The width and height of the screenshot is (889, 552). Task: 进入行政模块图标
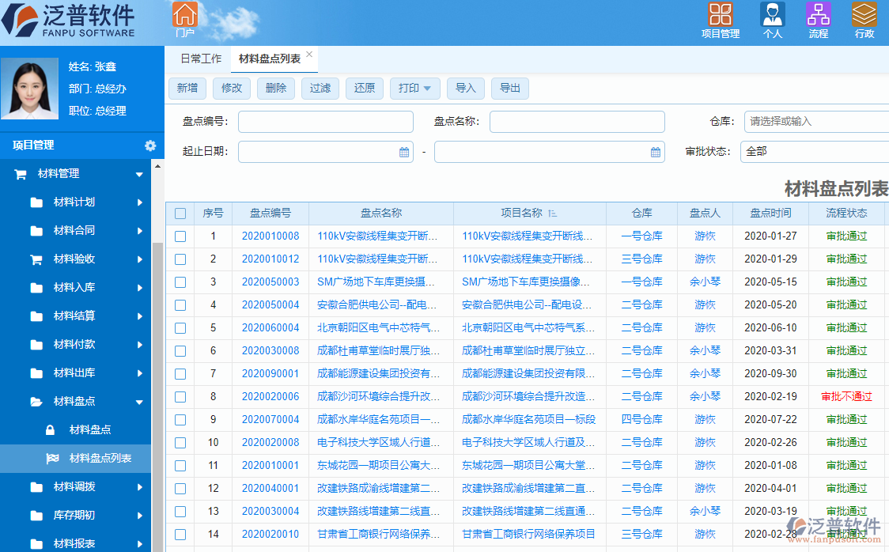[866, 13]
